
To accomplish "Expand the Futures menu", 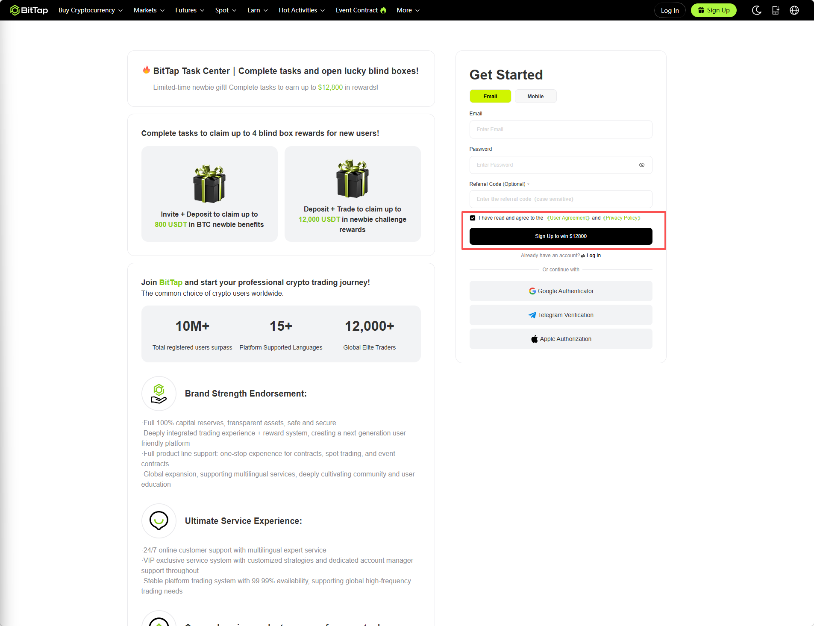I will click(190, 10).
